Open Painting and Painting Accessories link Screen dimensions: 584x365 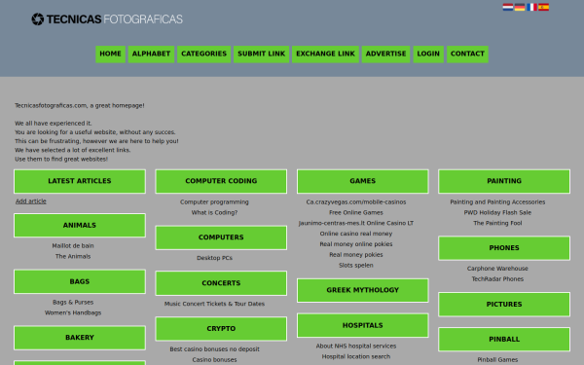click(x=497, y=201)
